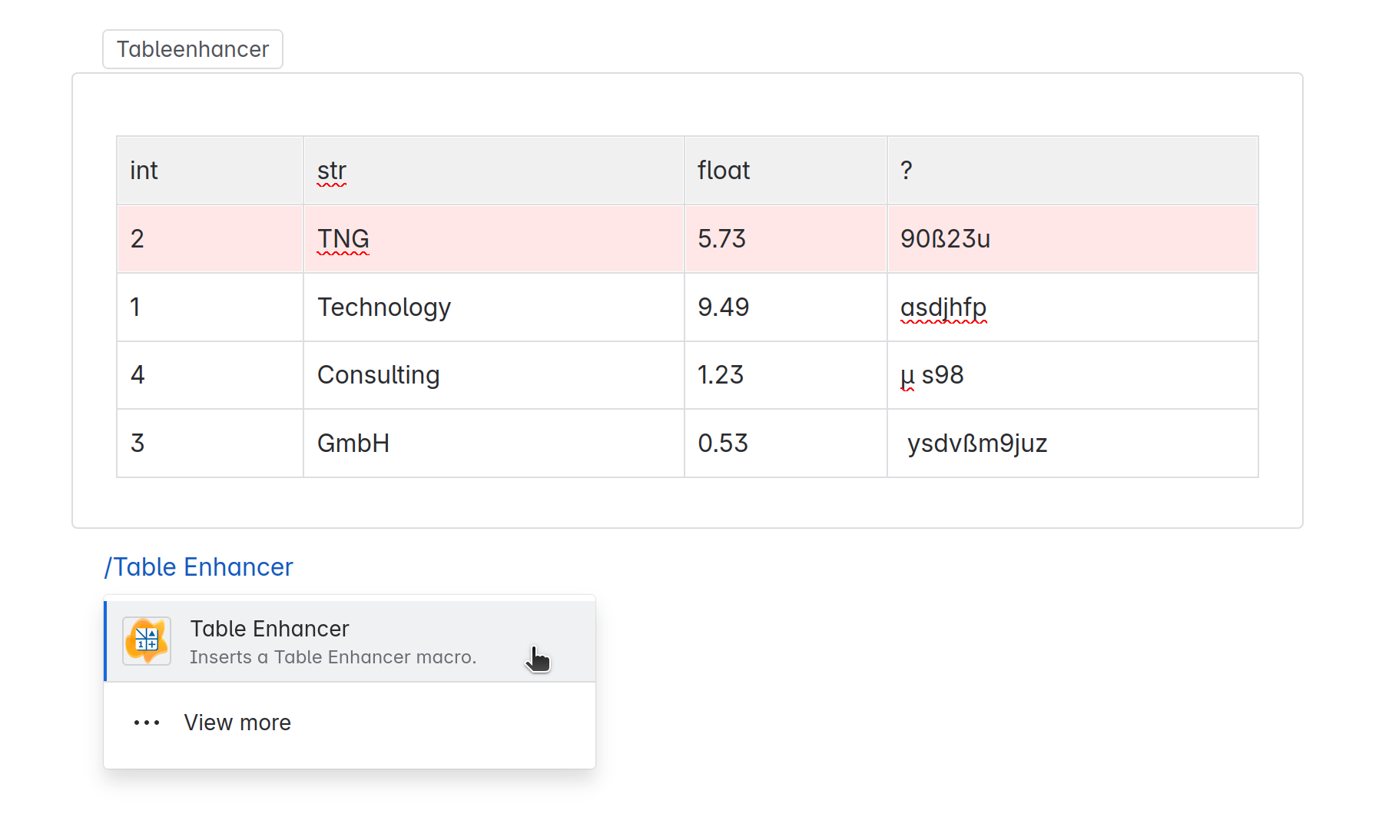Click the TNG cell in highlighted row
1379x824 pixels.
pyautogui.click(x=343, y=239)
